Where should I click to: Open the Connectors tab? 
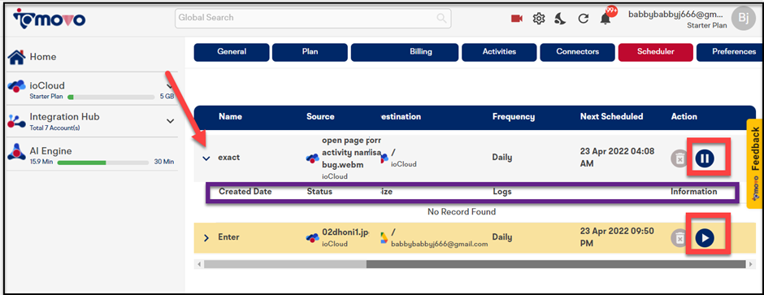coord(577,52)
